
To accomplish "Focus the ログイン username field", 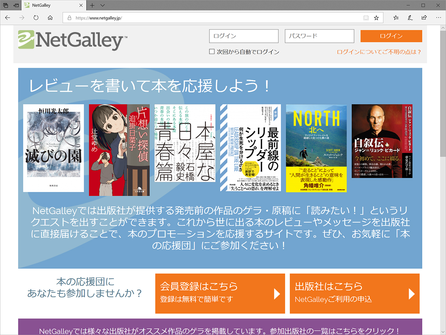I will [244, 36].
